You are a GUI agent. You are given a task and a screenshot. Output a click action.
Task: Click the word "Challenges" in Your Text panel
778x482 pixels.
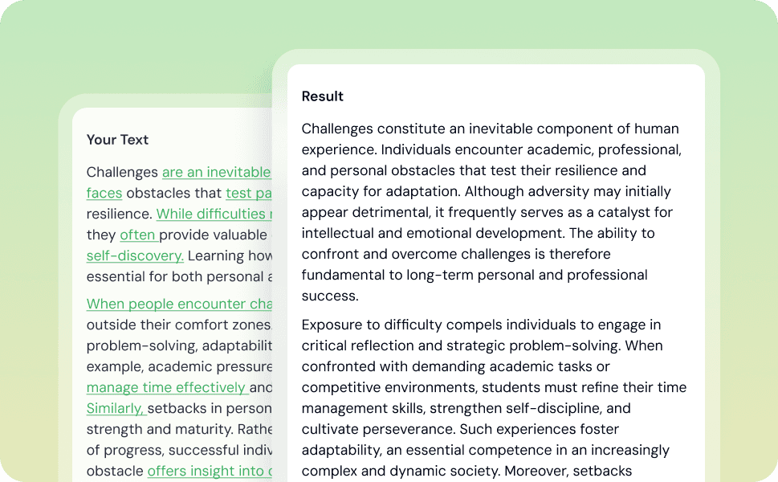point(122,172)
